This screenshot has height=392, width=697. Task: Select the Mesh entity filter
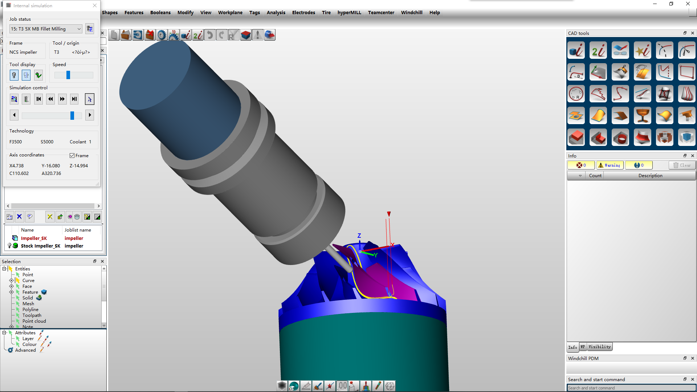[28, 303]
